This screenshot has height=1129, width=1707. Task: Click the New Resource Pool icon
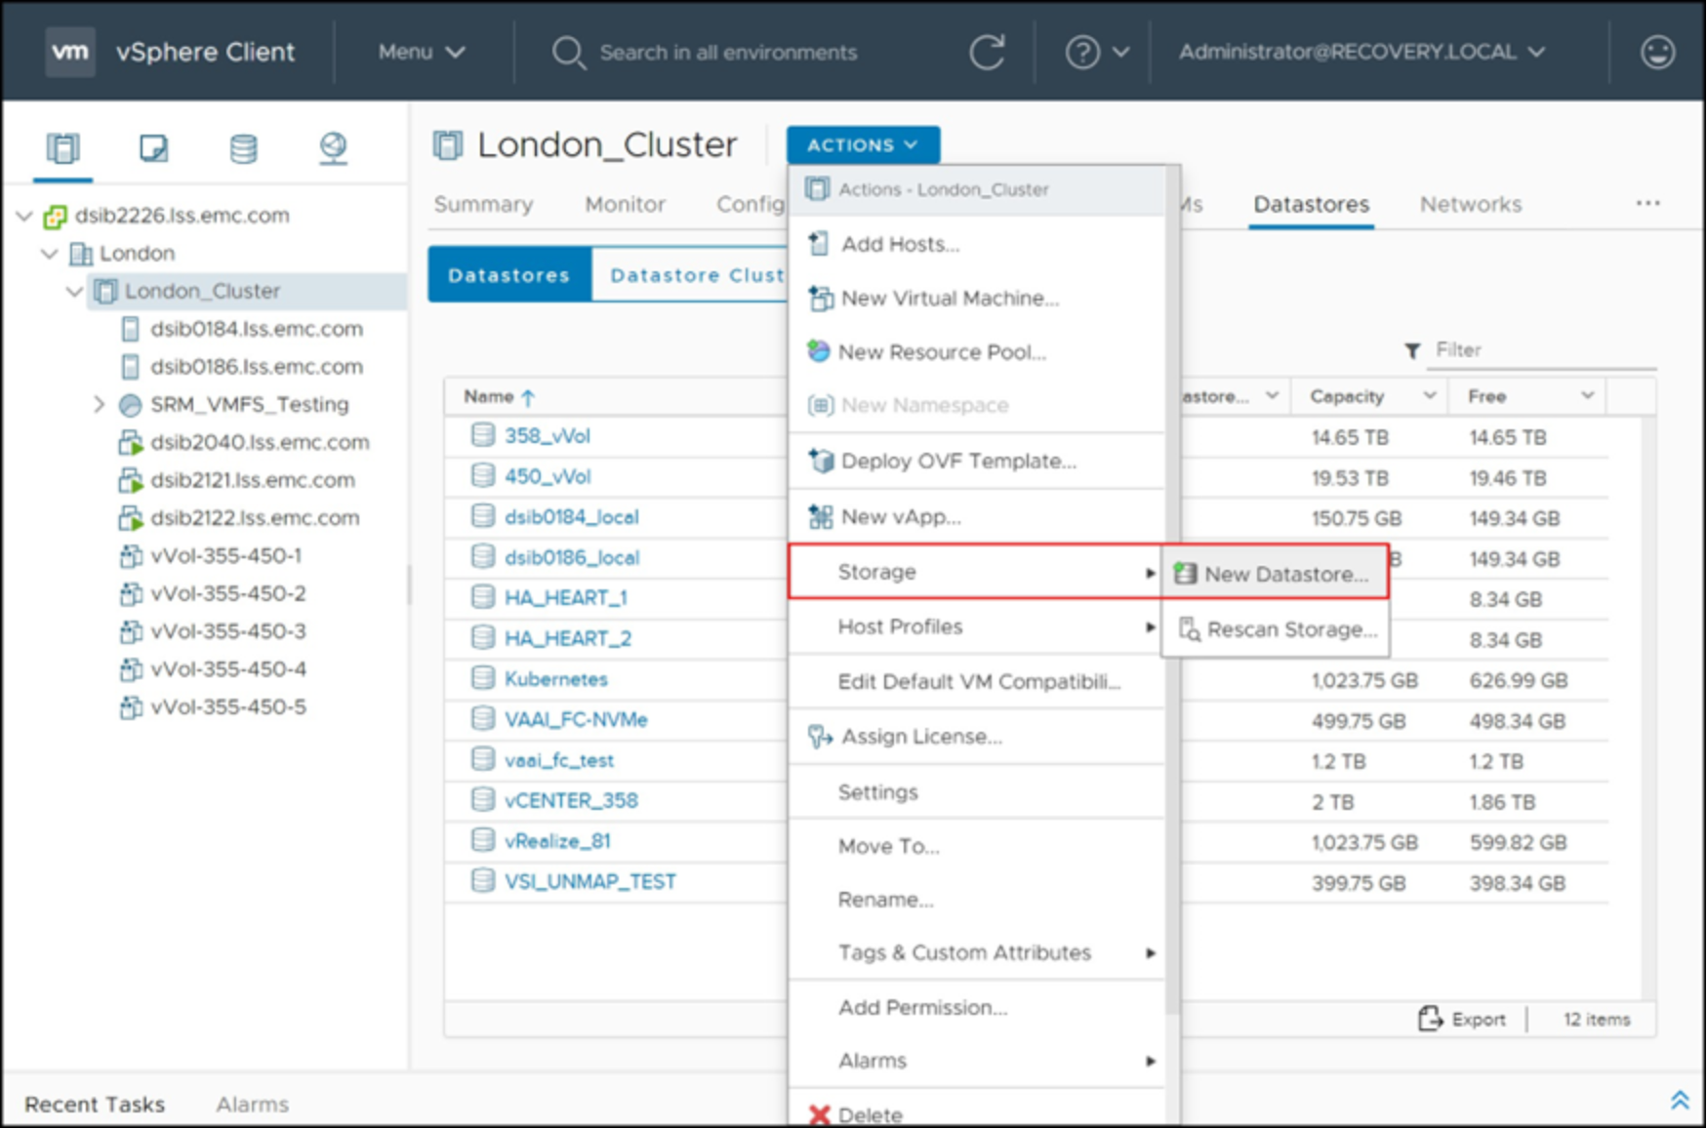pyautogui.click(x=819, y=351)
